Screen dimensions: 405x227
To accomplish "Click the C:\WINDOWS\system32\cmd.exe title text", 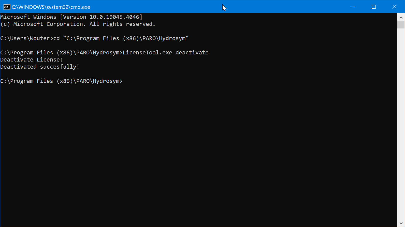I will pos(50,7).
